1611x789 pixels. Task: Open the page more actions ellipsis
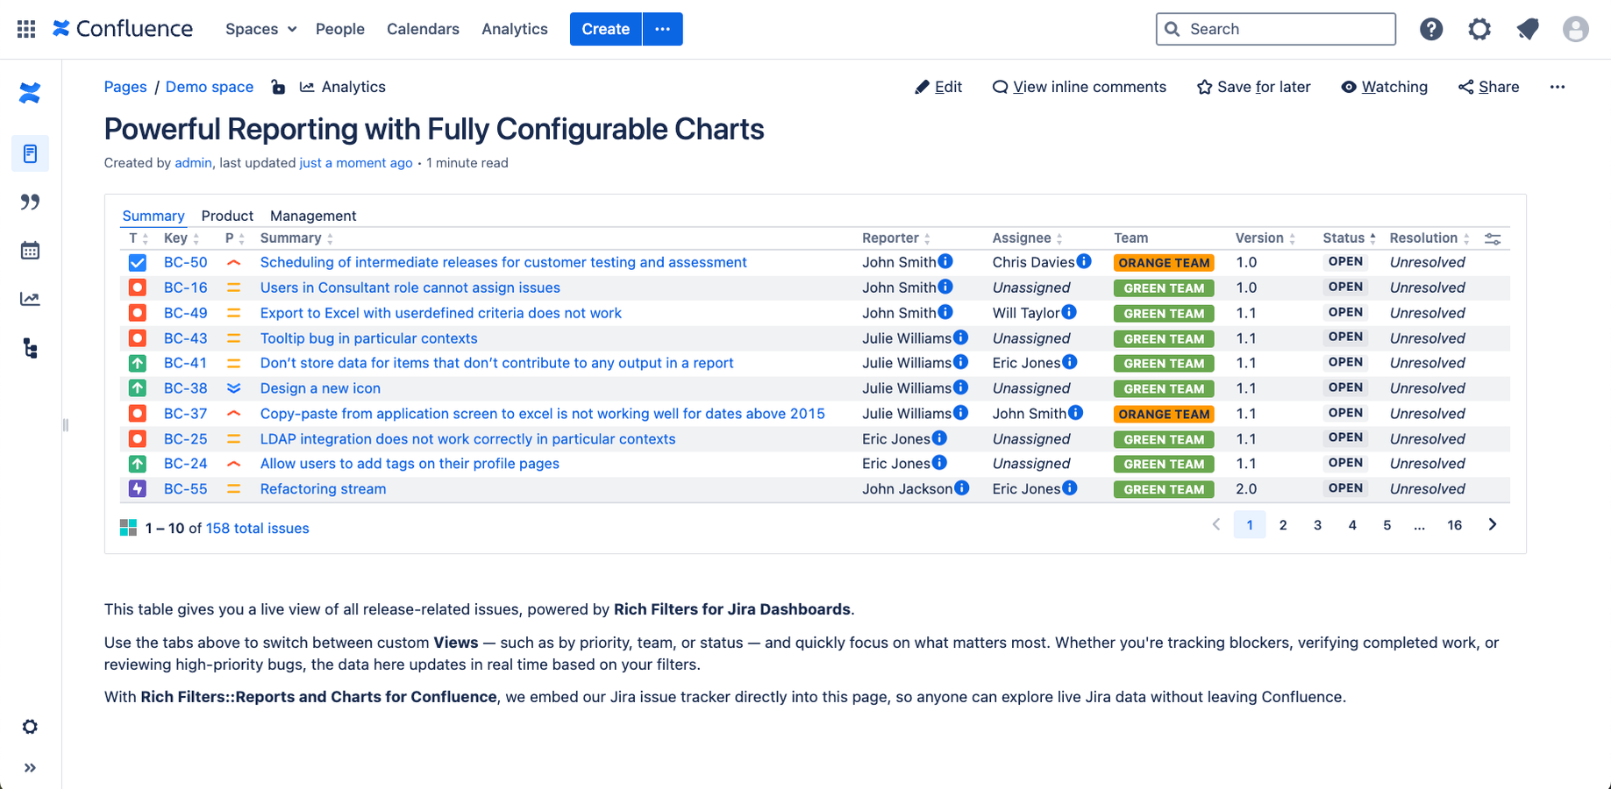click(1558, 87)
